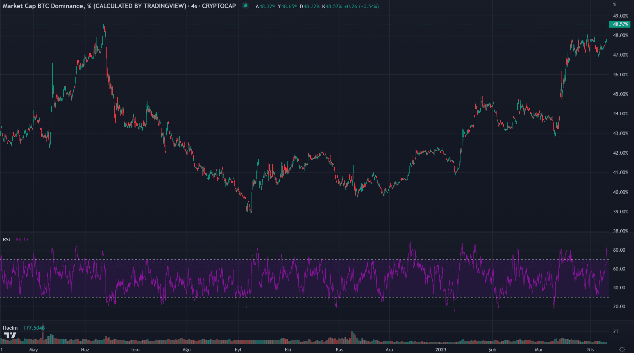Click the Eyl month label on time axis

(x=238, y=350)
